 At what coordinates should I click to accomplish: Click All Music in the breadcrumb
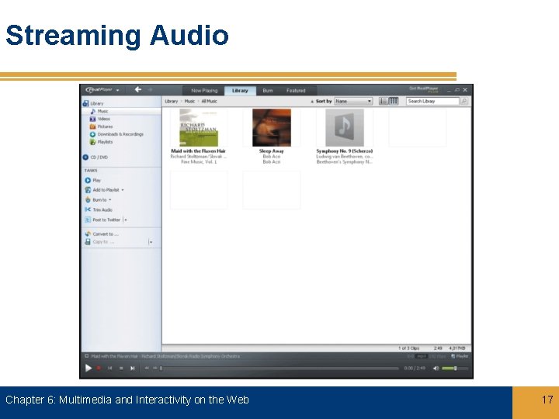click(x=210, y=101)
